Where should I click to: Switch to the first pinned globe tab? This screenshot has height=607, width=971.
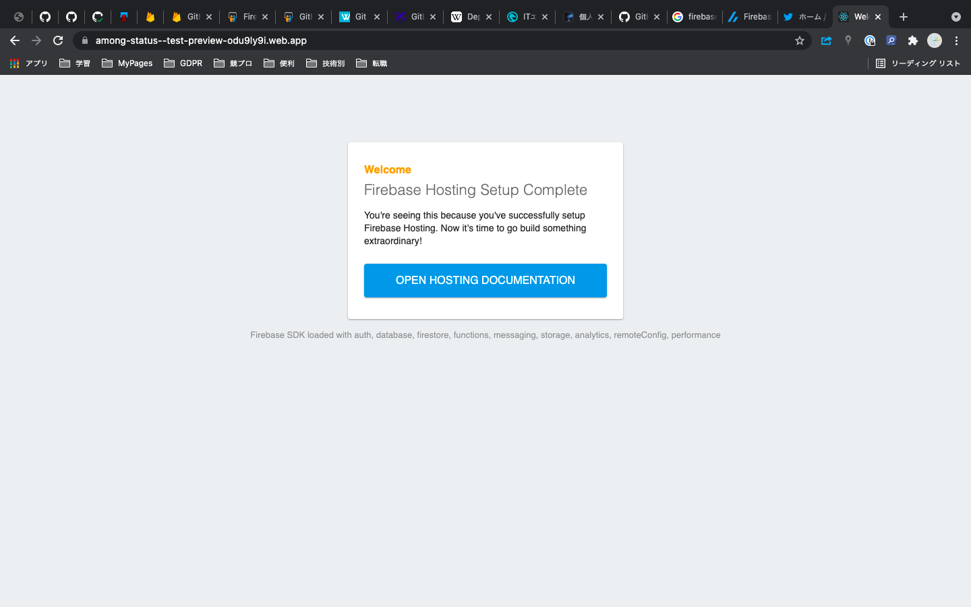tap(19, 17)
